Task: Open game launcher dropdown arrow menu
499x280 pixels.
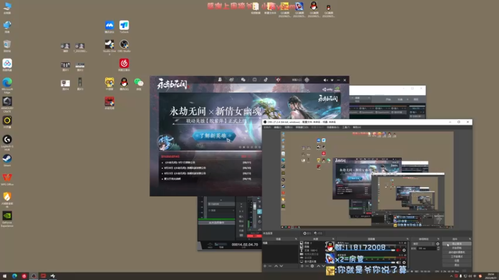Action: click(332, 80)
